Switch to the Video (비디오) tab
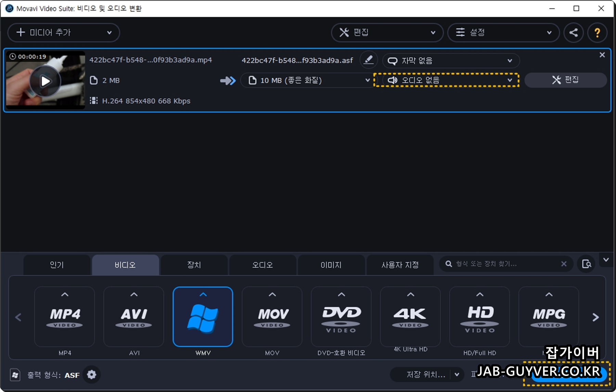 (125, 265)
